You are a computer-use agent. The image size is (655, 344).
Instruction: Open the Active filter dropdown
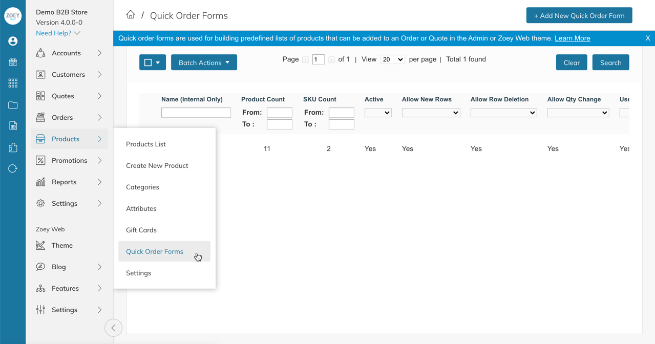tap(378, 113)
